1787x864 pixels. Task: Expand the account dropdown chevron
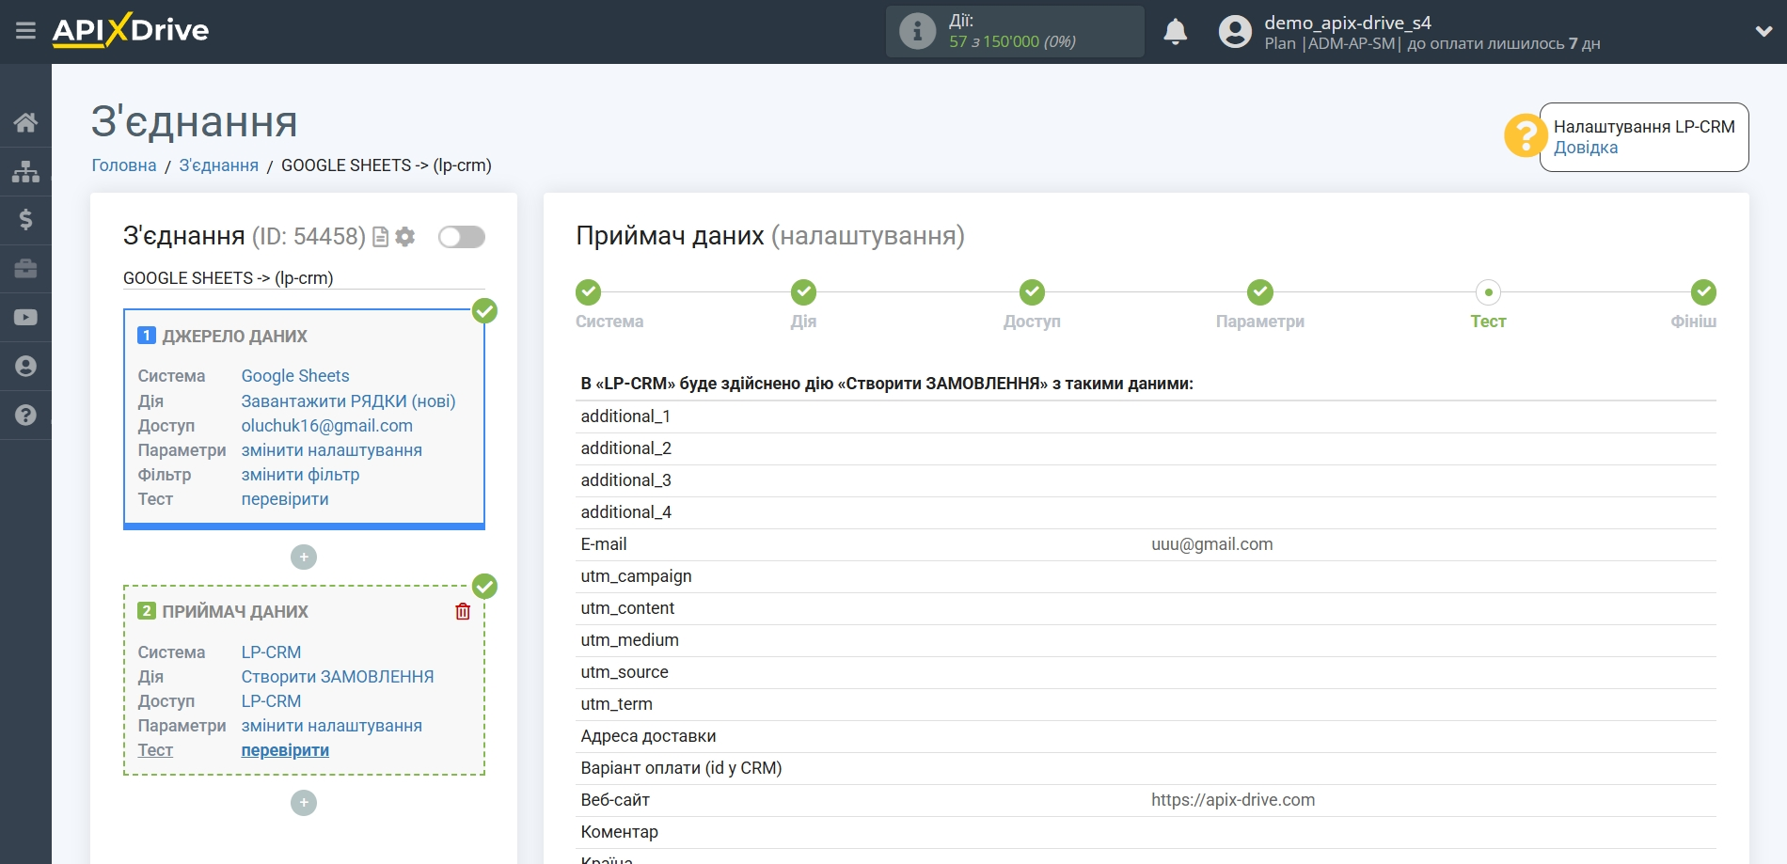click(1763, 32)
